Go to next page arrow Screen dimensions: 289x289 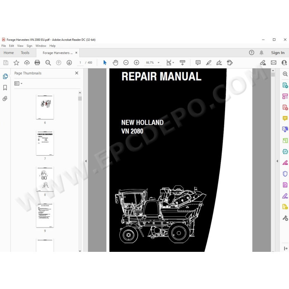click(69, 63)
